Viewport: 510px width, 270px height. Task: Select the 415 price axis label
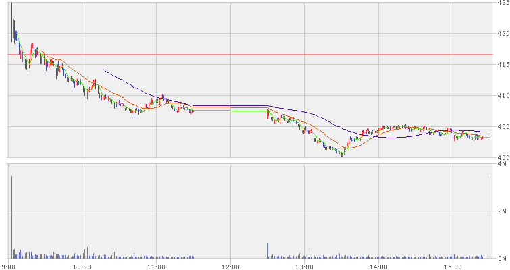tap(501, 64)
